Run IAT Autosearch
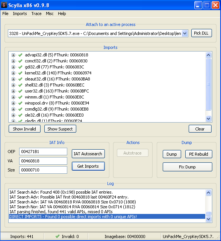 pos(88,154)
